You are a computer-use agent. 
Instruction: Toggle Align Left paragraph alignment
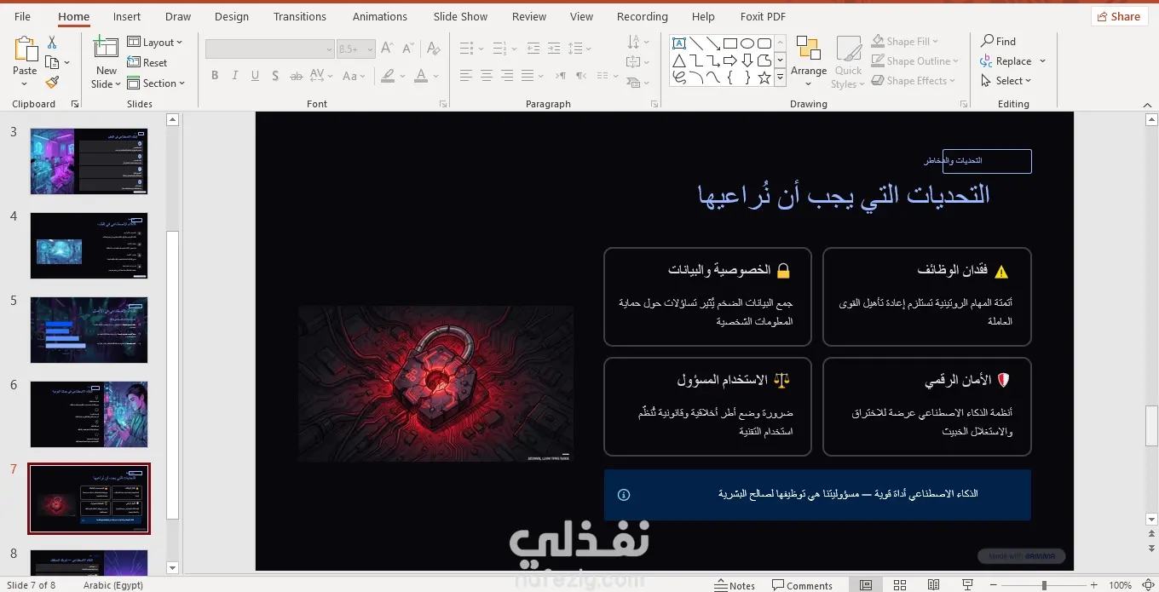tap(465, 76)
